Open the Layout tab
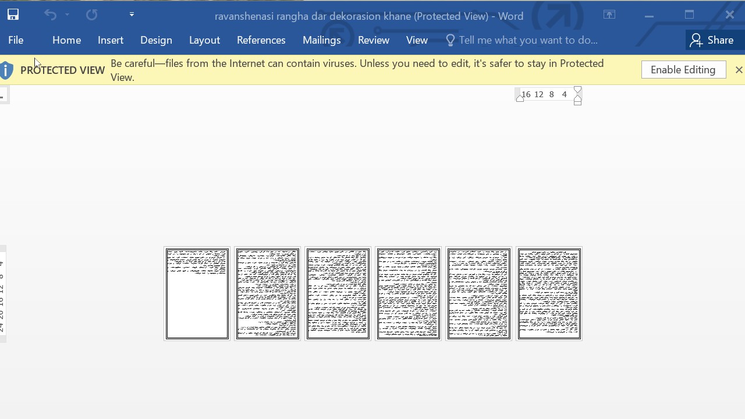 pyautogui.click(x=204, y=40)
